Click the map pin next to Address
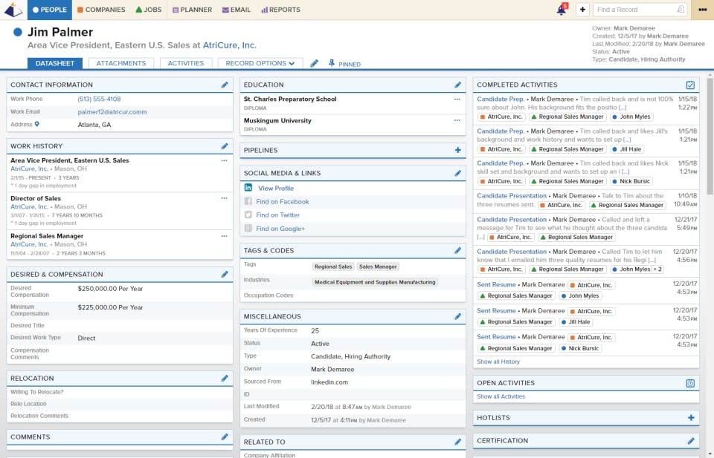Screen dimensions: 714x458 pos(37,124)
